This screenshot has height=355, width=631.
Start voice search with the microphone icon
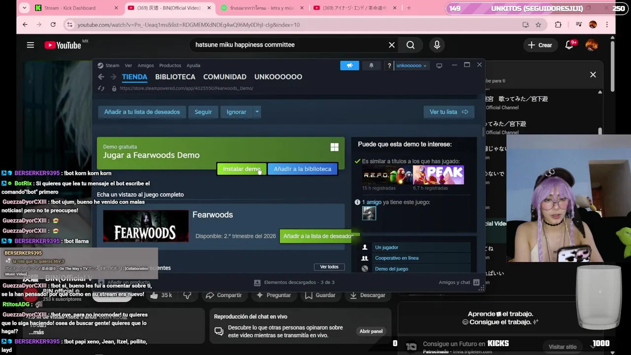click(x=437, y=45)
